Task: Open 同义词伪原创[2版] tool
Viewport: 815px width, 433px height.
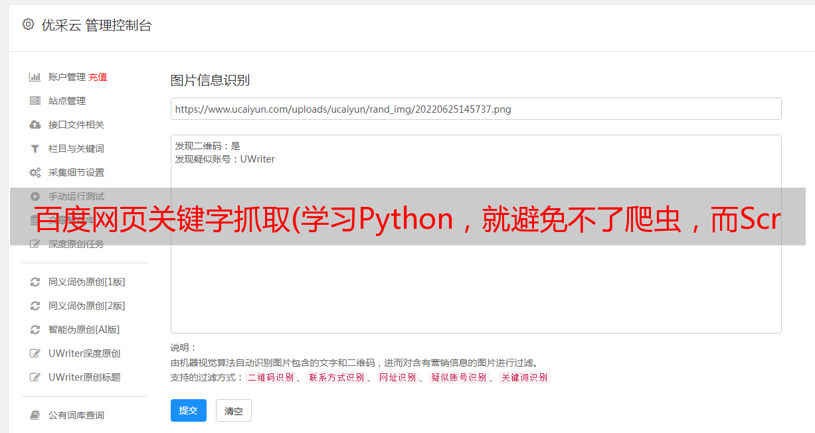Action: click(x=86, y=306)
